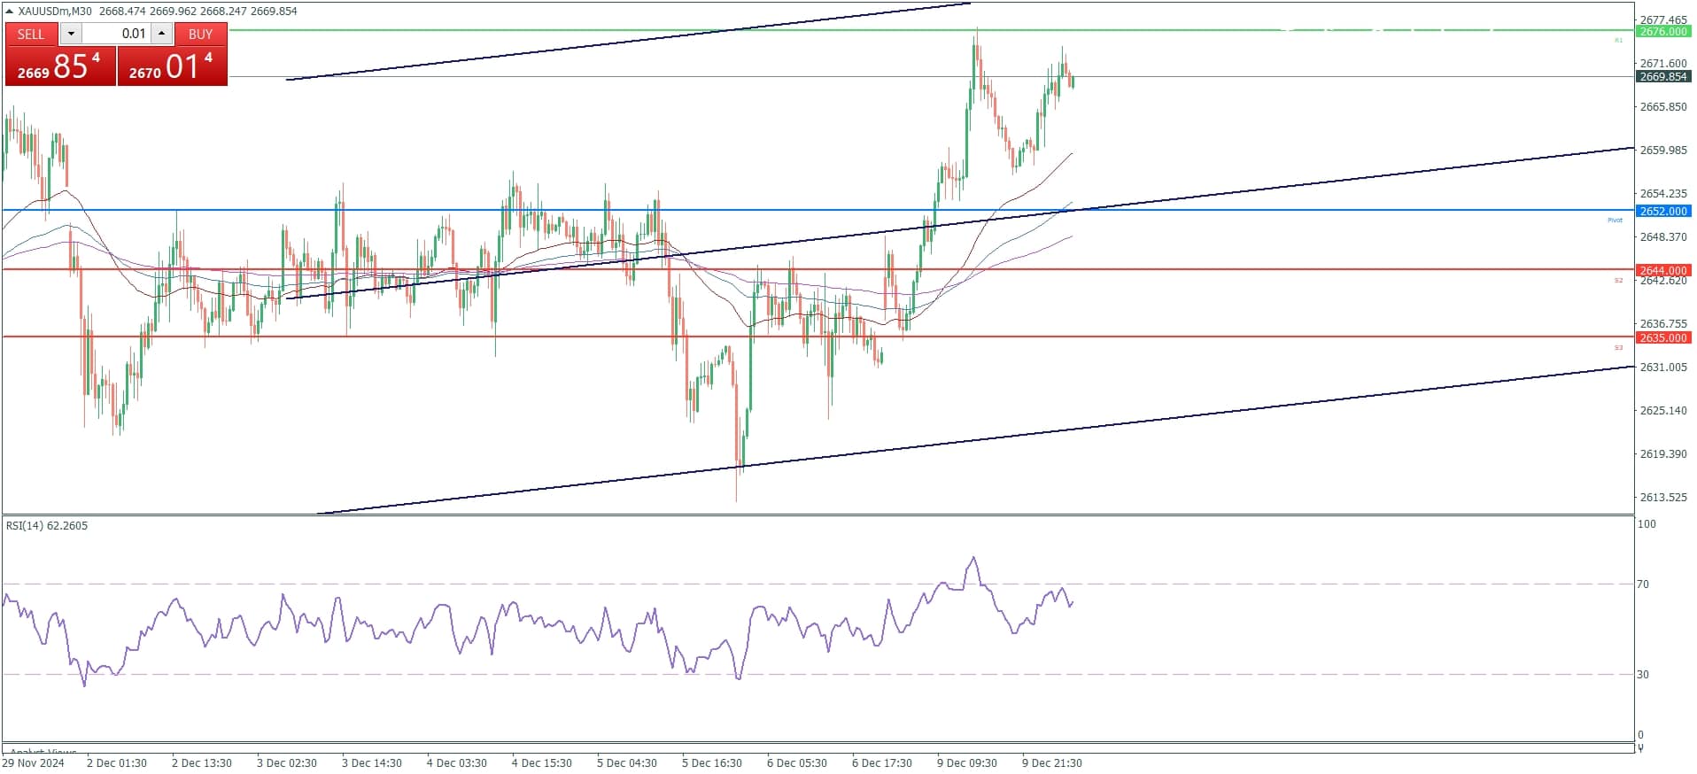Click the current price label 2669.854
The width and height of the screenshot is (1697, 774).
point(1663,77)
